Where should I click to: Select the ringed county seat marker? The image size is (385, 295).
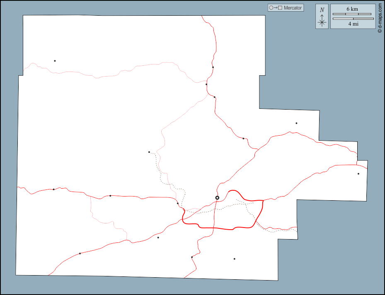(x=217, y=198)
